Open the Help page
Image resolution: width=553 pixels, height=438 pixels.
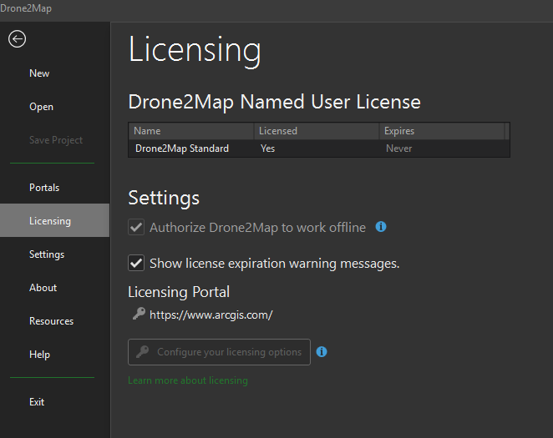39,355
